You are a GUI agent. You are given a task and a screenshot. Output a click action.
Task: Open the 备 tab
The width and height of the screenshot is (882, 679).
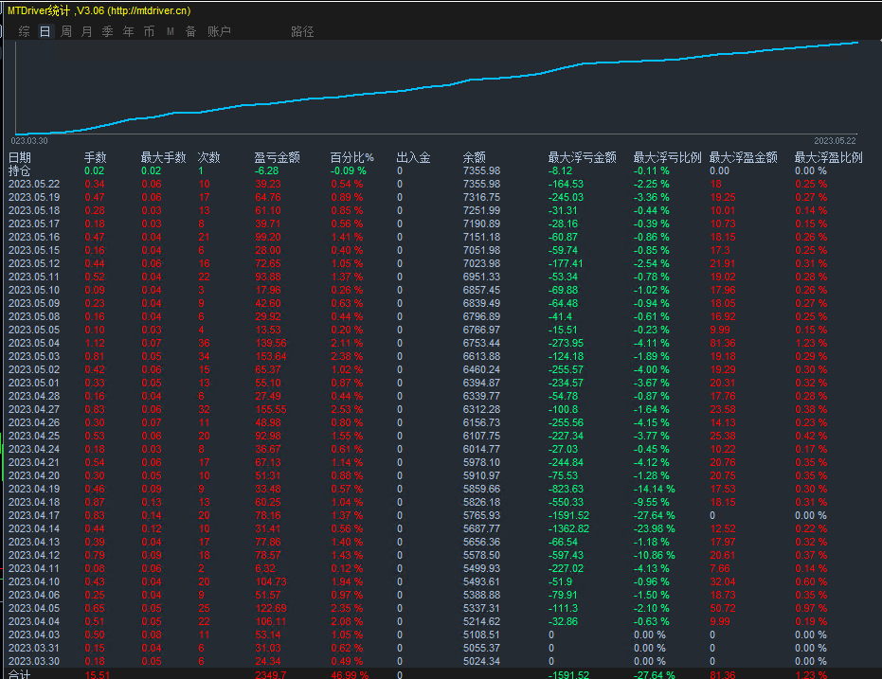190,31
